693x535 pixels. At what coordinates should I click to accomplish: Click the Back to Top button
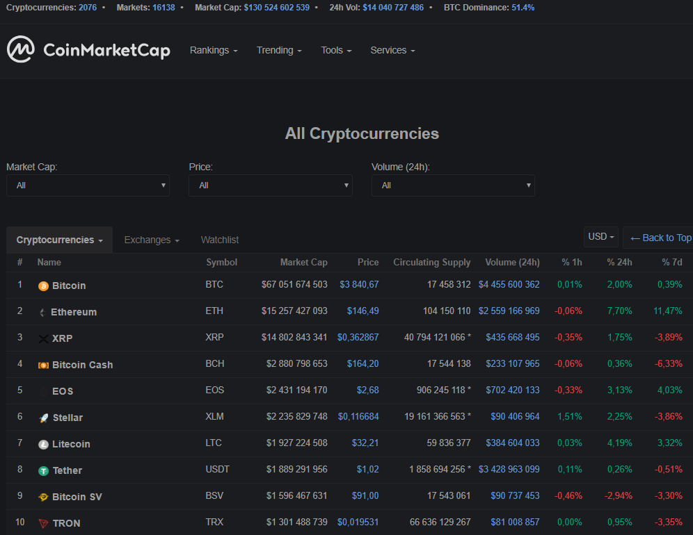(x=660, y=238)
